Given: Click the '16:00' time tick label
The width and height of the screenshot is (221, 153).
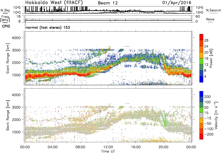Looking at the screenshot, I should click(x=136, y=147).
